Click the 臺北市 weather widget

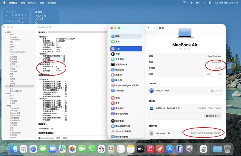[46, 16]
